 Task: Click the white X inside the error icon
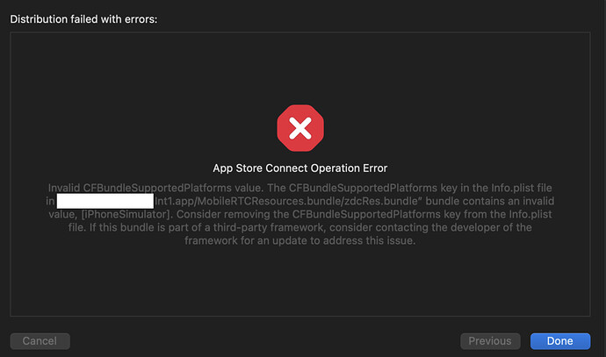(300, 128)
